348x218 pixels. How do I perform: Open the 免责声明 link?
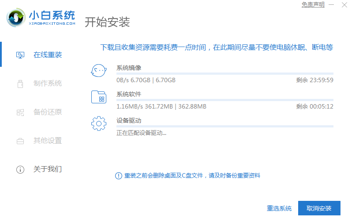pyautogui.click(x=313, y=5)
